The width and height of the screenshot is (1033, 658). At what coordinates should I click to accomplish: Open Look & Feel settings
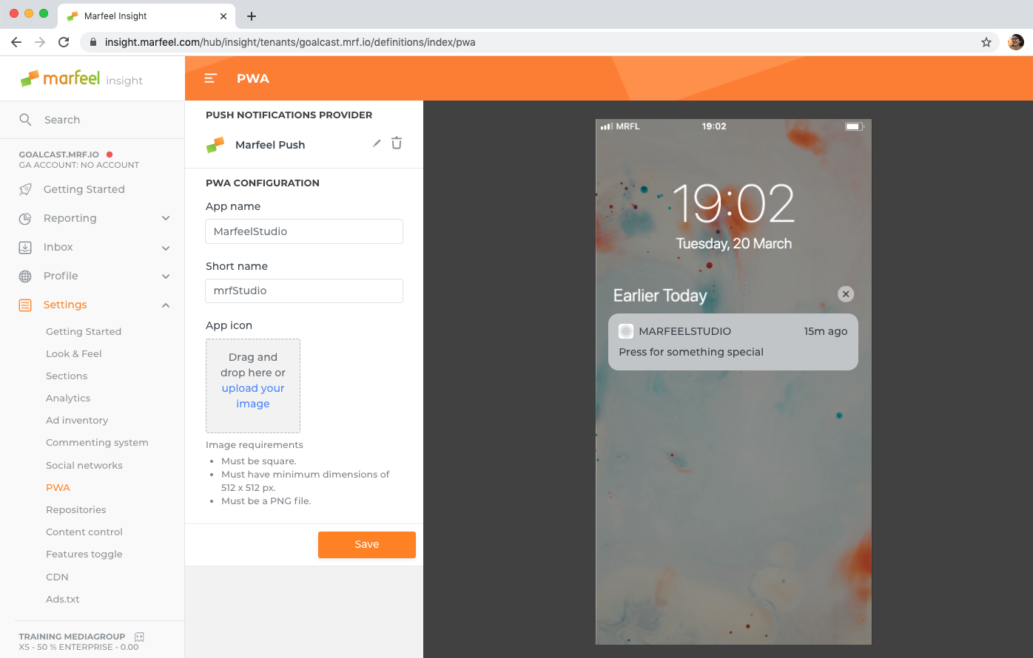coord(74,353)
